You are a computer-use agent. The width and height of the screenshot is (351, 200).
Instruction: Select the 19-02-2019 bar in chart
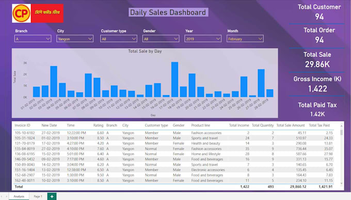tap(192, 85)
